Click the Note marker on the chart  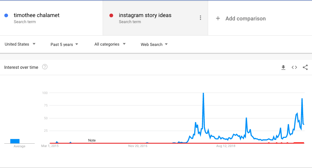[92, 140]
